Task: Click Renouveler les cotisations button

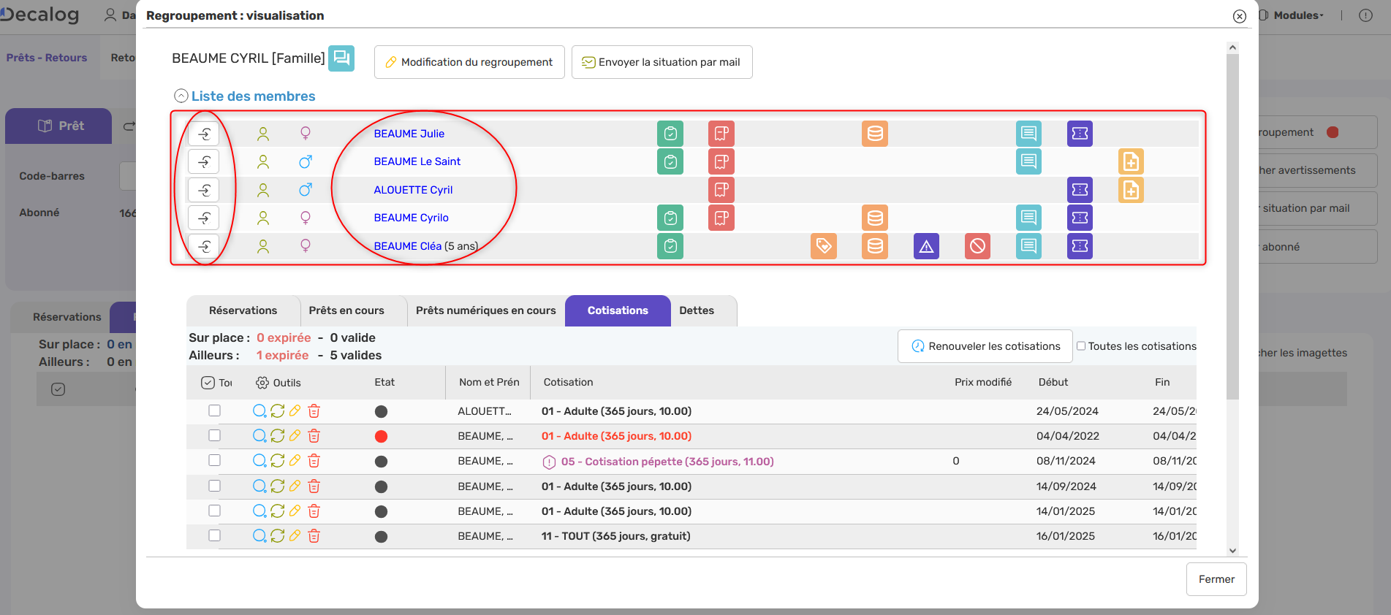Action: tap(985, 346)
